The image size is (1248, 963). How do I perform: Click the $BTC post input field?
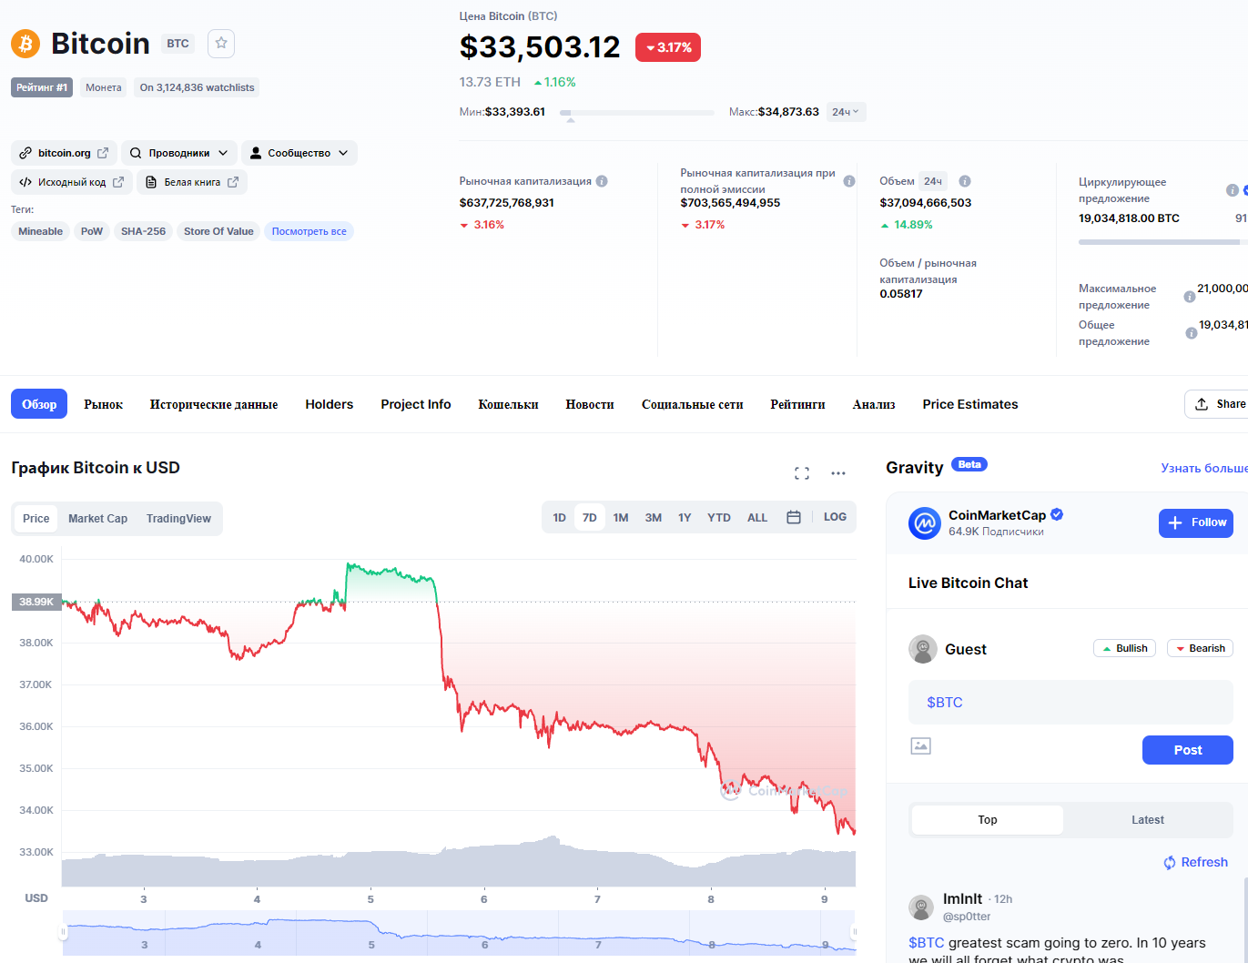1070,703
